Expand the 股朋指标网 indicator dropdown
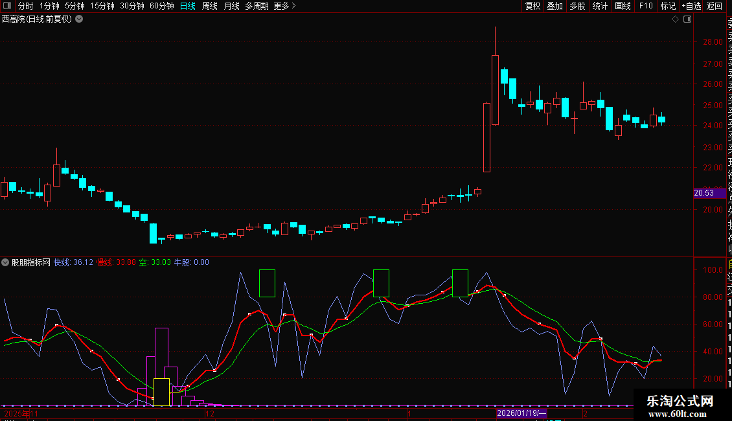Viewport: 732px width, 421px height. [x=5, y=262]
